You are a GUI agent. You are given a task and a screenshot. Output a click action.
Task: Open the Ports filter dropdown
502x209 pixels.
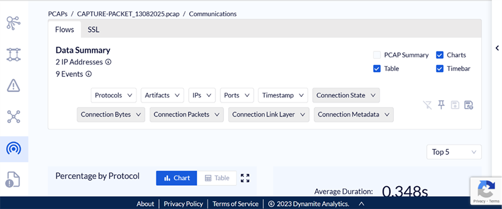(x=237, y=95)
